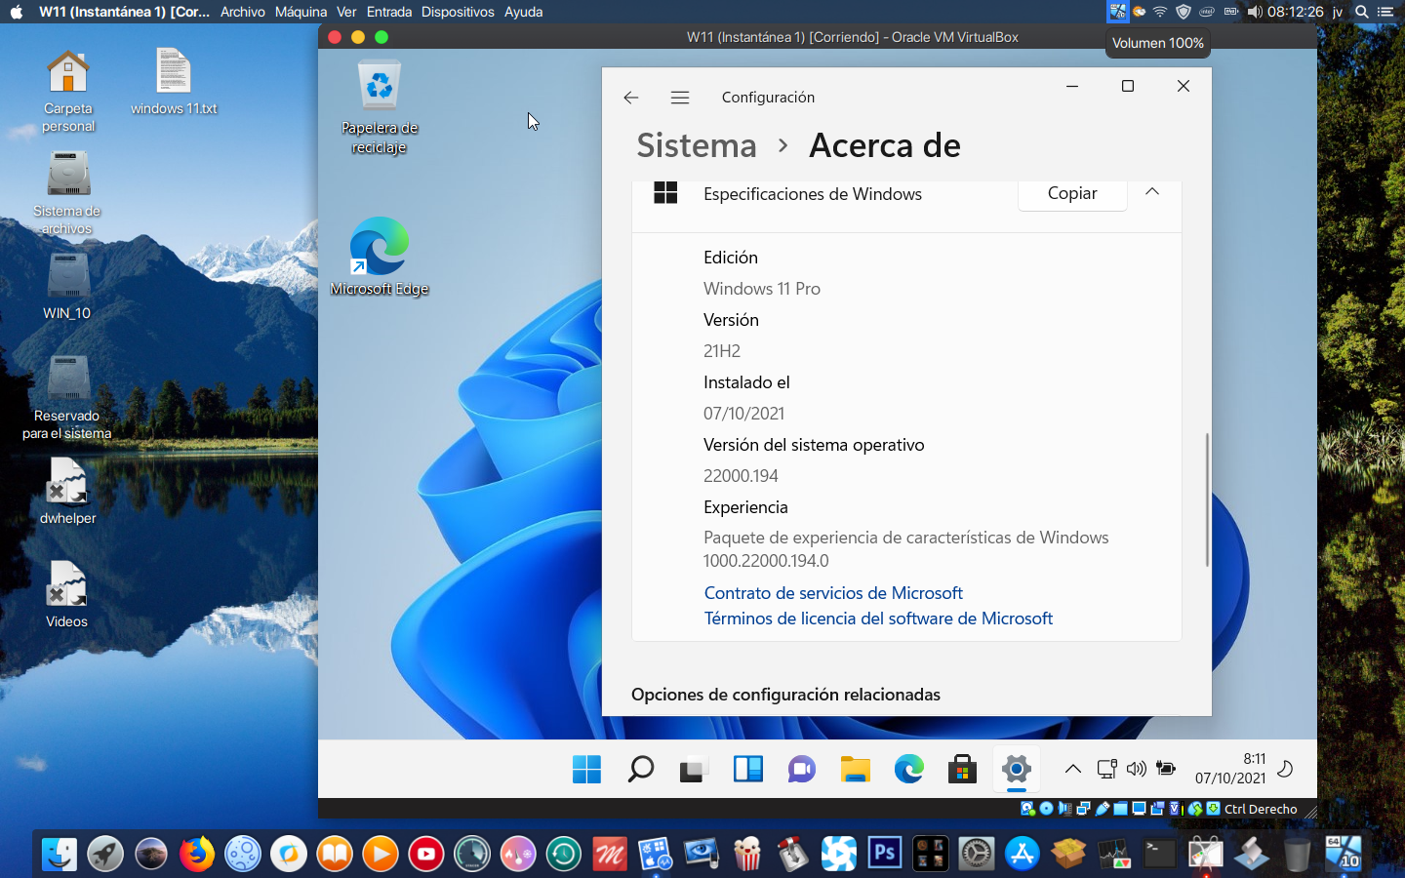Viewport: 1405px width, 878px height.
Task: Open the Windows Start menu
Action: pyautogui.click(x=586, y=769)
